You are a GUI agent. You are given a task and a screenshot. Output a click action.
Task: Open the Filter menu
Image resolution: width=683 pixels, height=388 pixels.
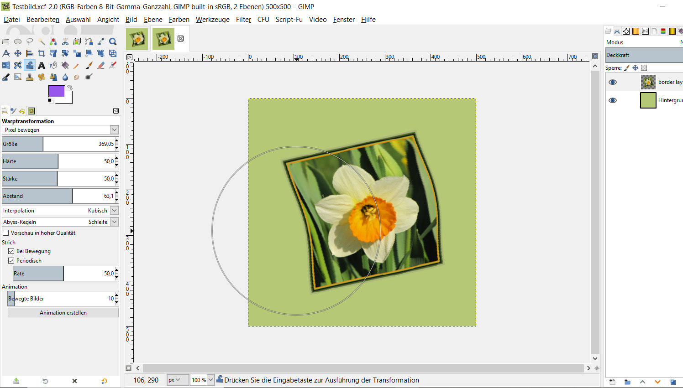pyautogui.click(x=243, y=20)
